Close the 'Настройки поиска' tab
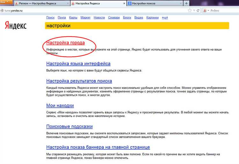239x164 pixels. pos(181,4)
